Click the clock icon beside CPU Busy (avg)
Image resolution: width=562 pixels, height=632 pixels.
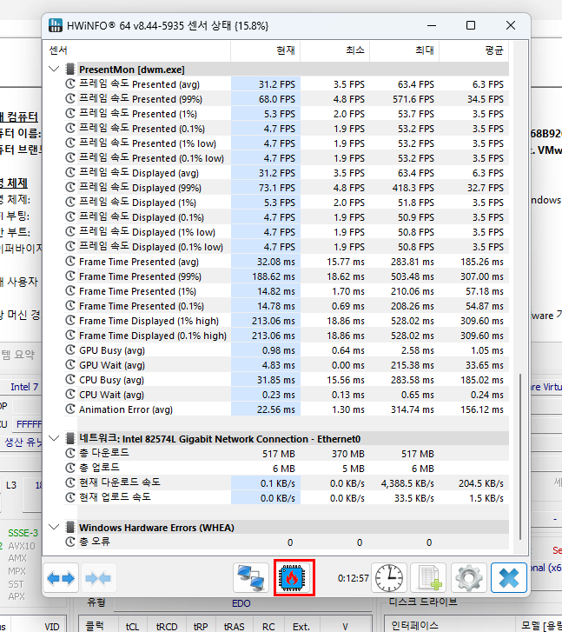[70, 379]
